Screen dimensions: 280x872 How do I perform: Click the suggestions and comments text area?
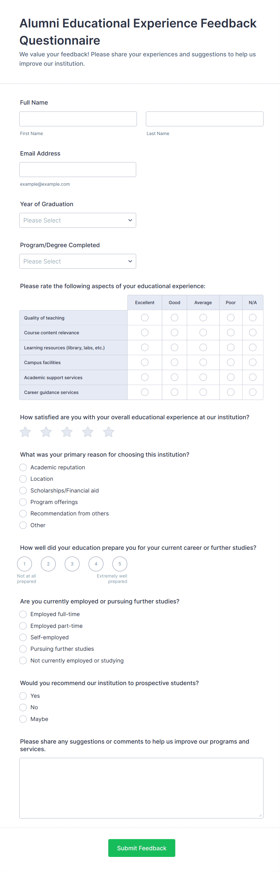pyautogui.click(x=141, y=788)
